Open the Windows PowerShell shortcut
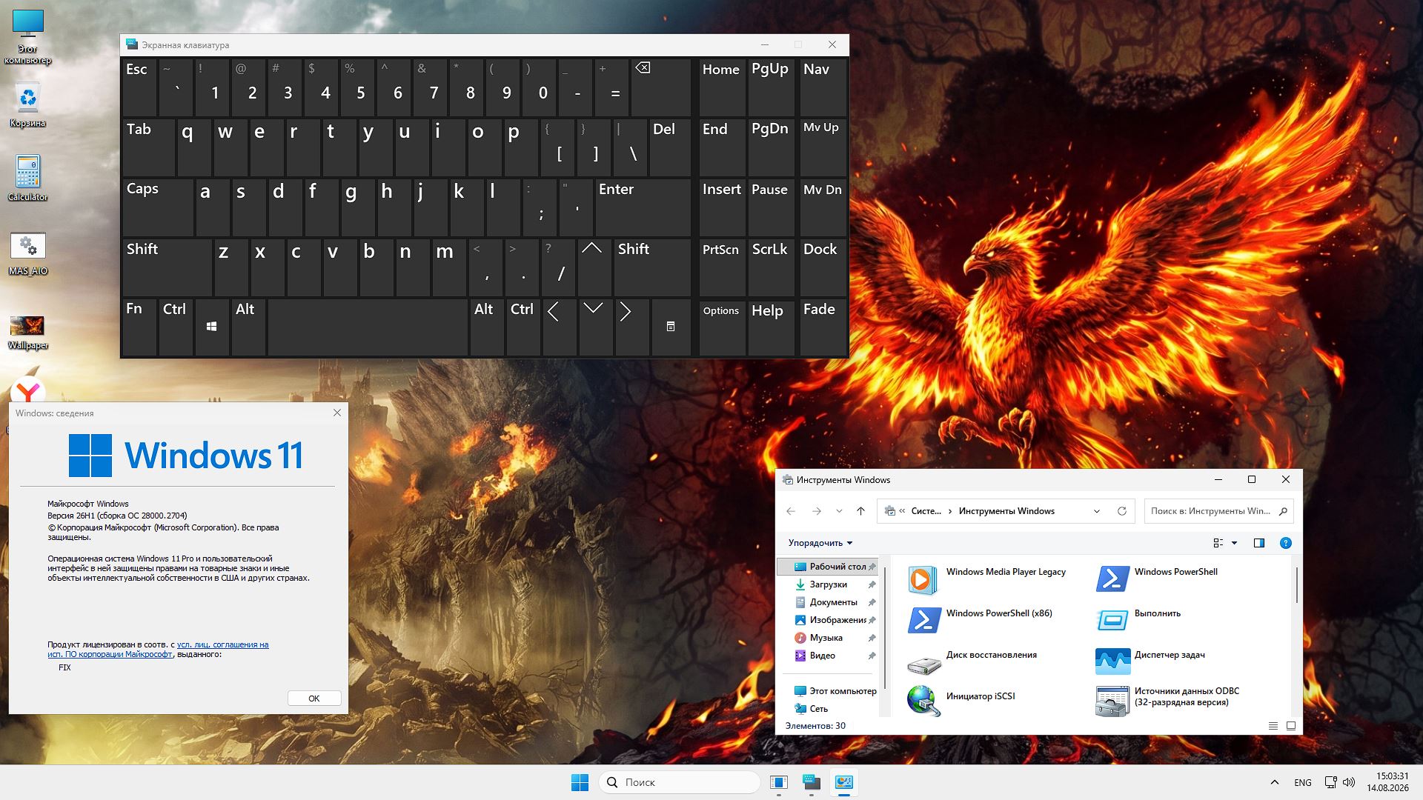This screenshot has height=800, width=1423. tap(1158, 579)
